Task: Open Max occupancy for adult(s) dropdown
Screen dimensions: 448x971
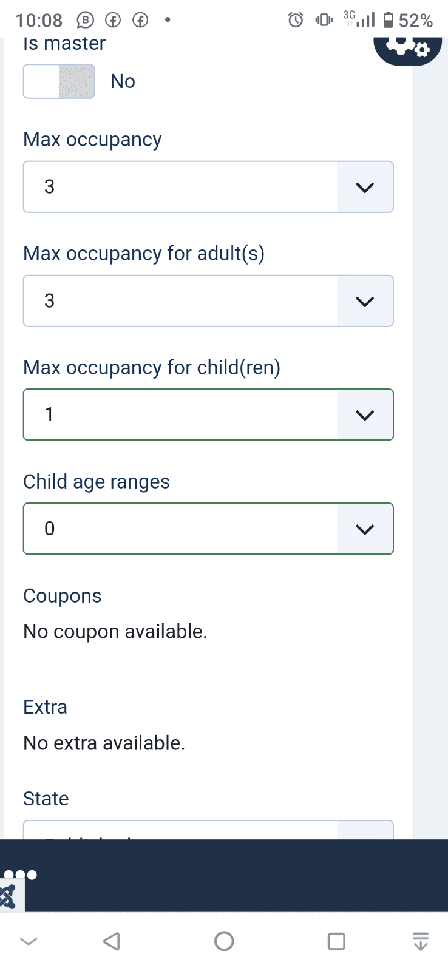Action: 208,301
